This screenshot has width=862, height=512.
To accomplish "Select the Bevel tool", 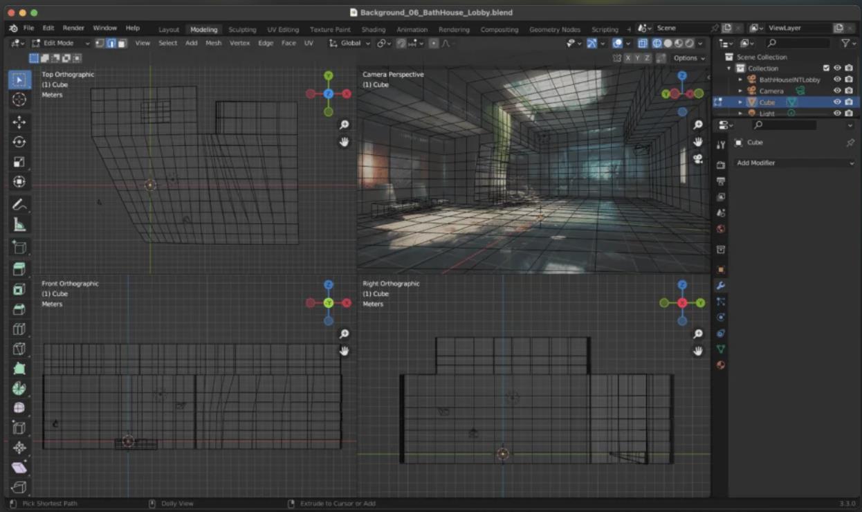I will (x=19, y=309).
